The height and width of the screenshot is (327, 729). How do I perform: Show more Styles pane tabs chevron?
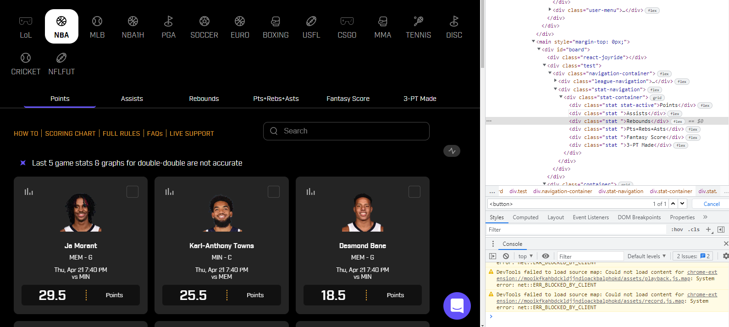[x=705, y=217]
